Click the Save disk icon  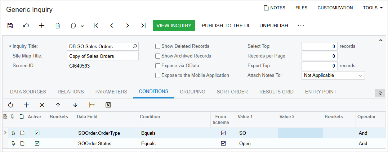point(10,26)
